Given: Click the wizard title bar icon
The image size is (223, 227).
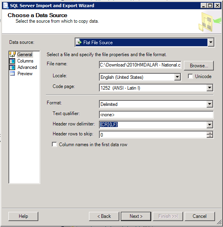Looking at the screenshot, I should (x=6, y=6).
